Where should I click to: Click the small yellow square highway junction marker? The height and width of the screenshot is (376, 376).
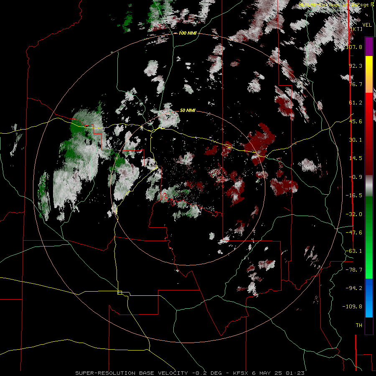(x=119, y=292)
